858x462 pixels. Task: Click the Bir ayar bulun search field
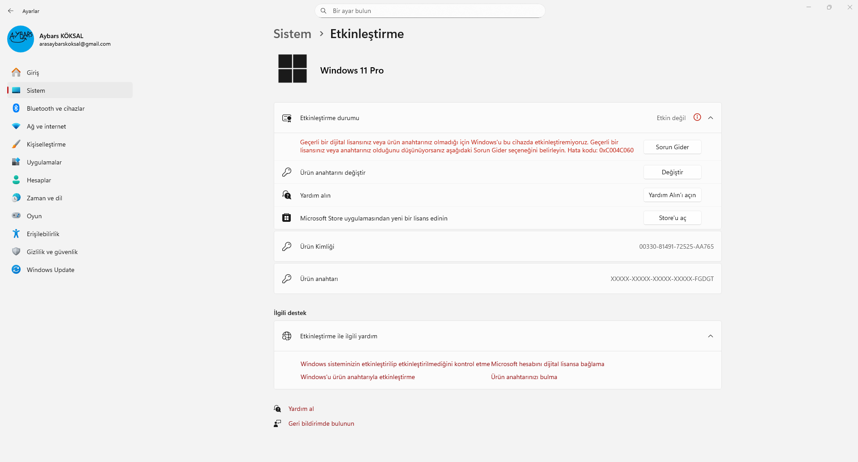[x=430, y=11]
